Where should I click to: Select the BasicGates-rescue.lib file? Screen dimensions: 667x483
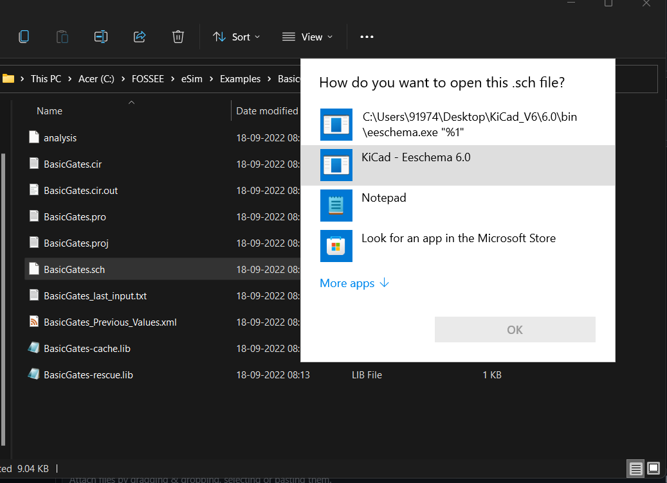point(88,375)
